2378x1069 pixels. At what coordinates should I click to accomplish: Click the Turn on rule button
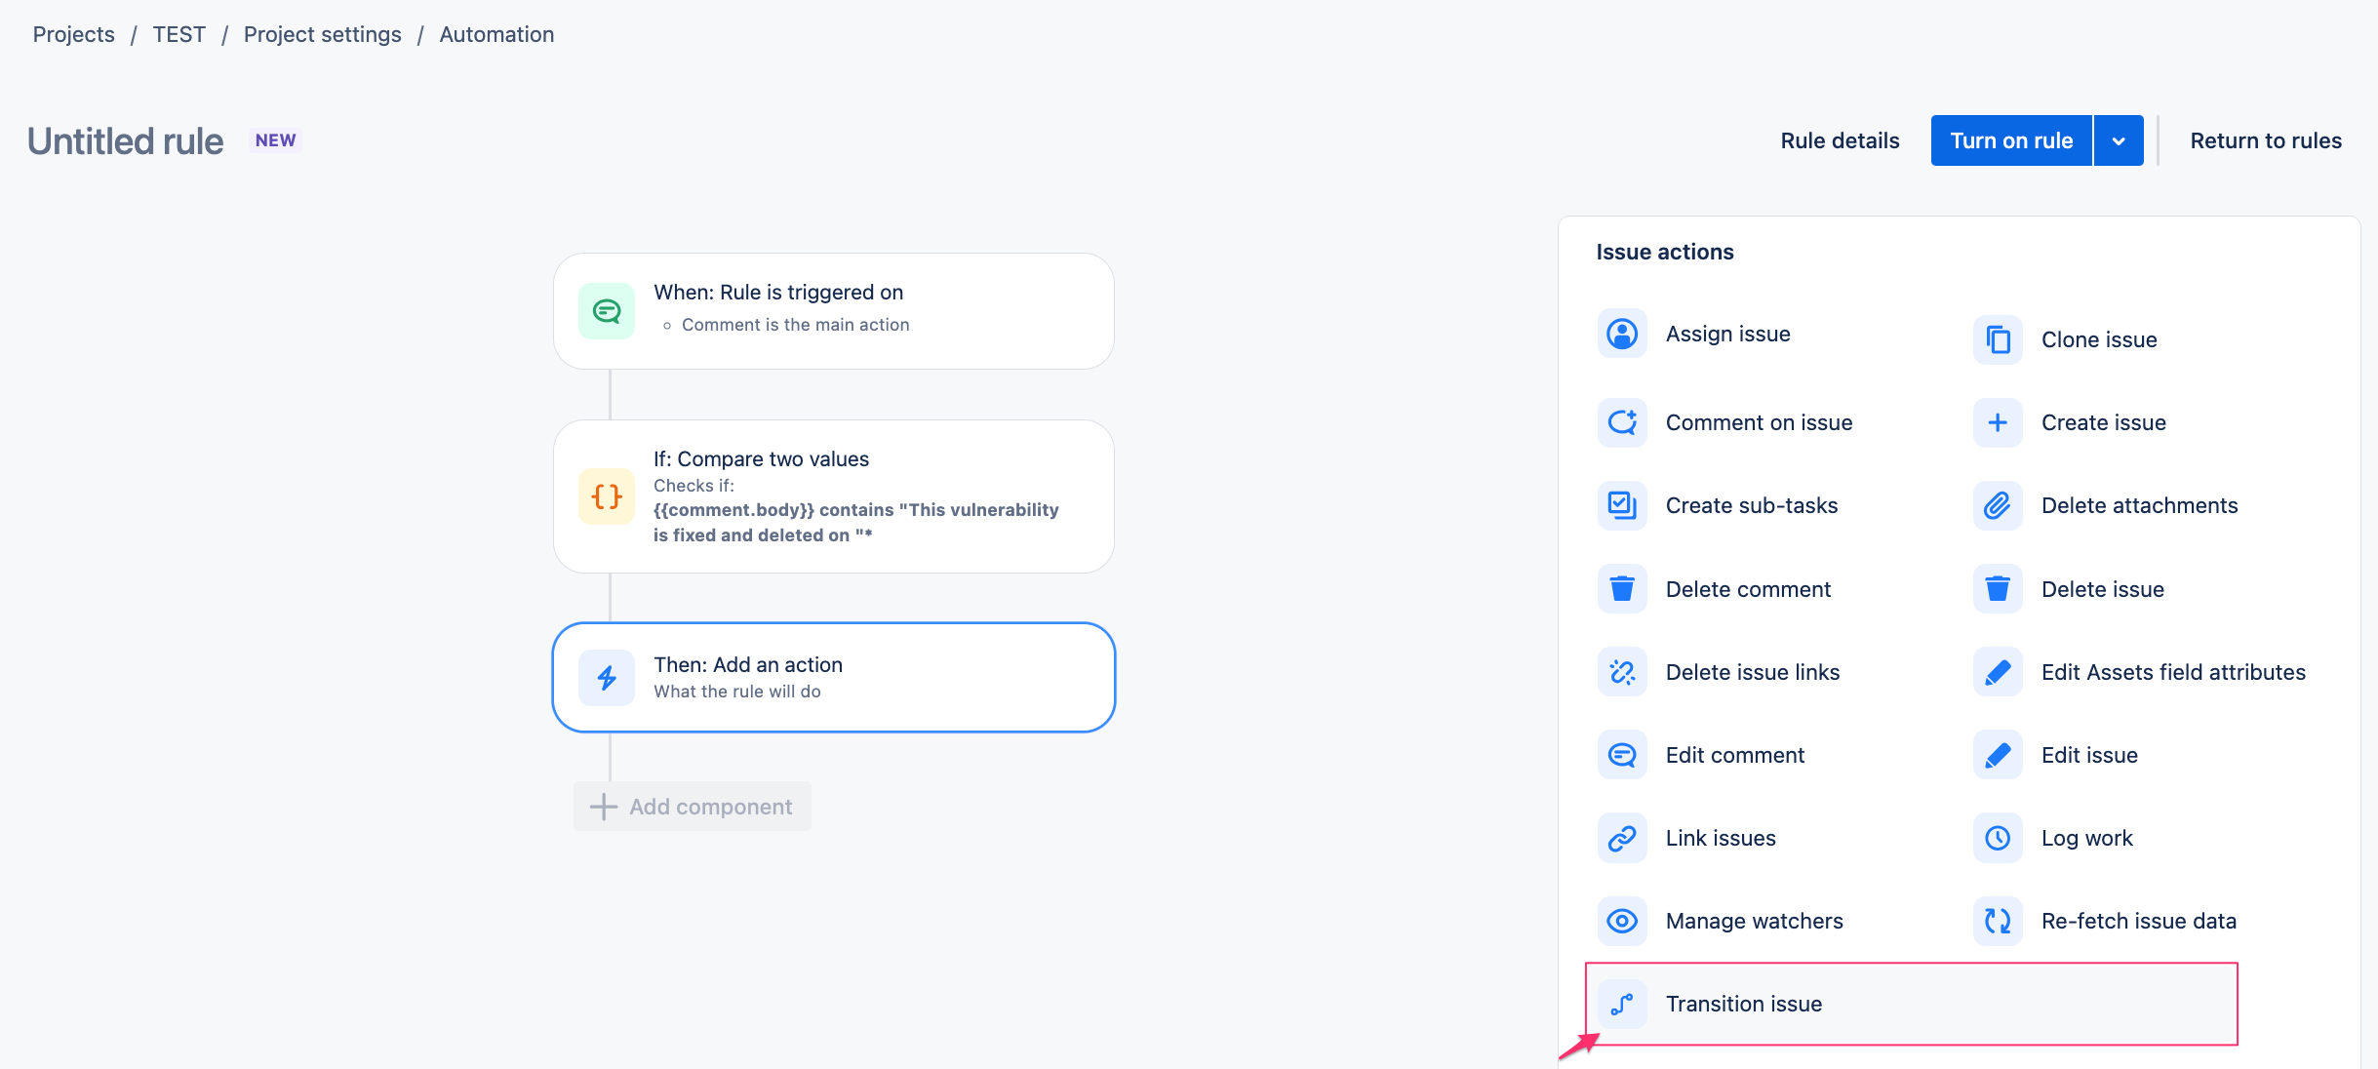2011,139
